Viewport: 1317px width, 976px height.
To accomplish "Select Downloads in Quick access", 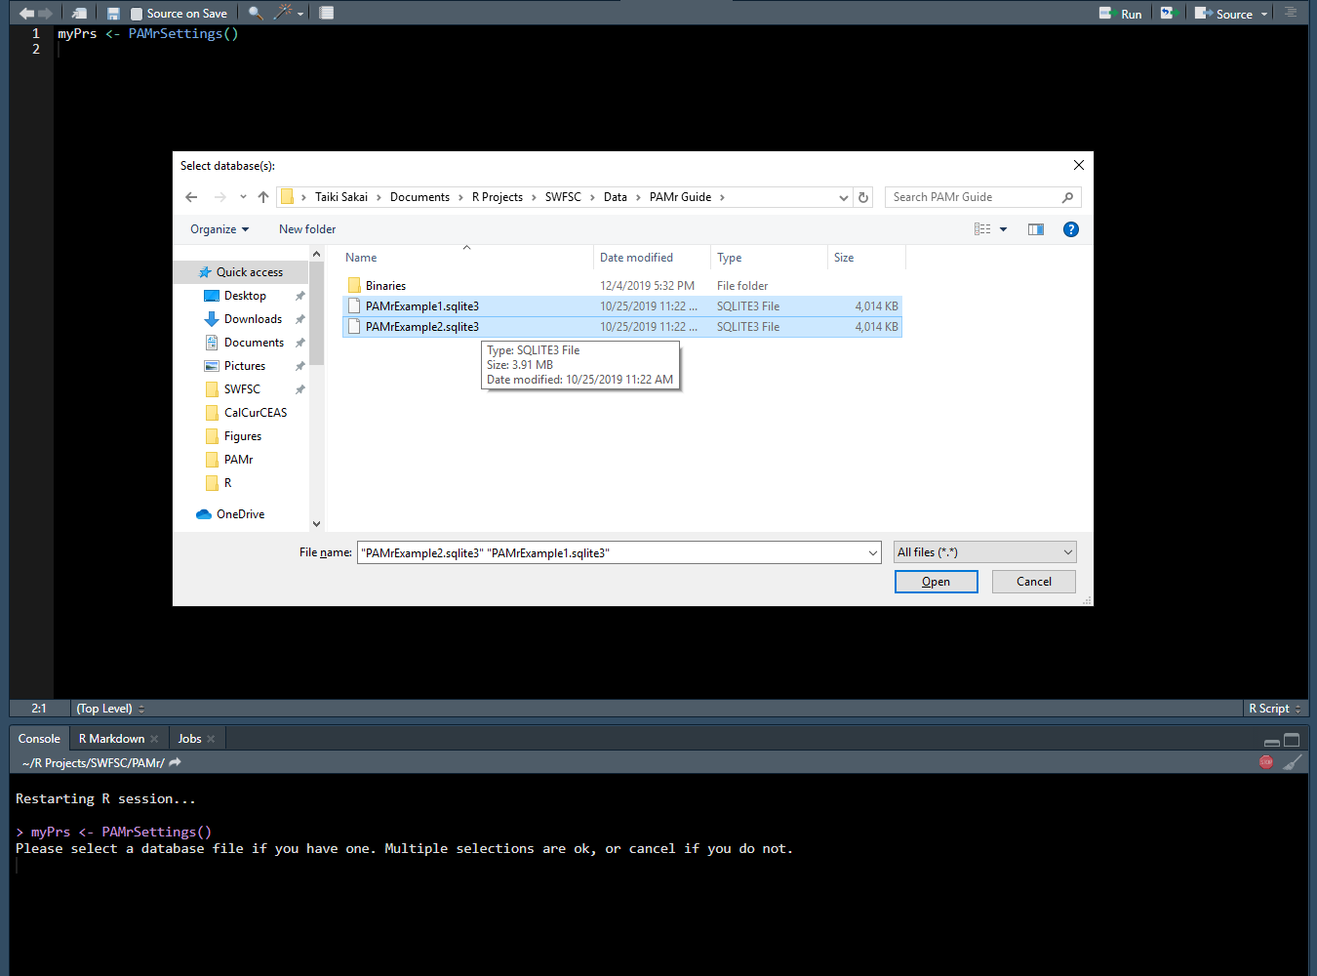I will pyautogui.click(x=253, y=319).
